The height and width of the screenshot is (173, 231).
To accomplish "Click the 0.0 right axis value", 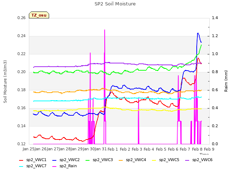I will [x=215, y=144].
